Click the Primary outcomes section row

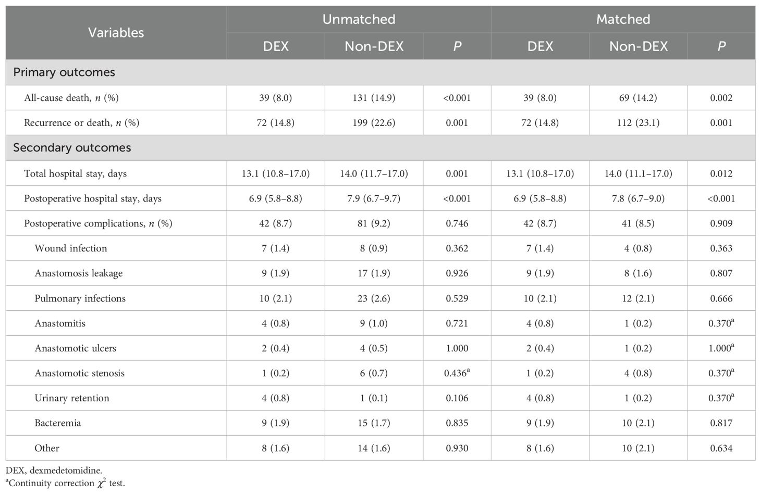64,72
